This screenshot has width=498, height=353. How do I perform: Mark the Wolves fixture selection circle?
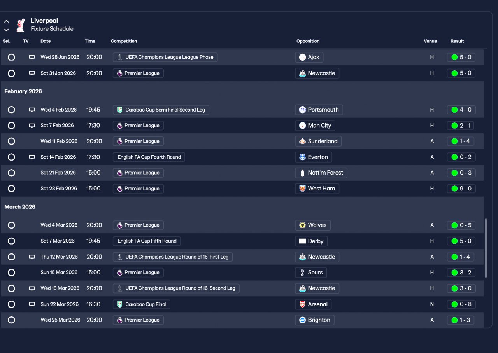(x=11, y=225)
